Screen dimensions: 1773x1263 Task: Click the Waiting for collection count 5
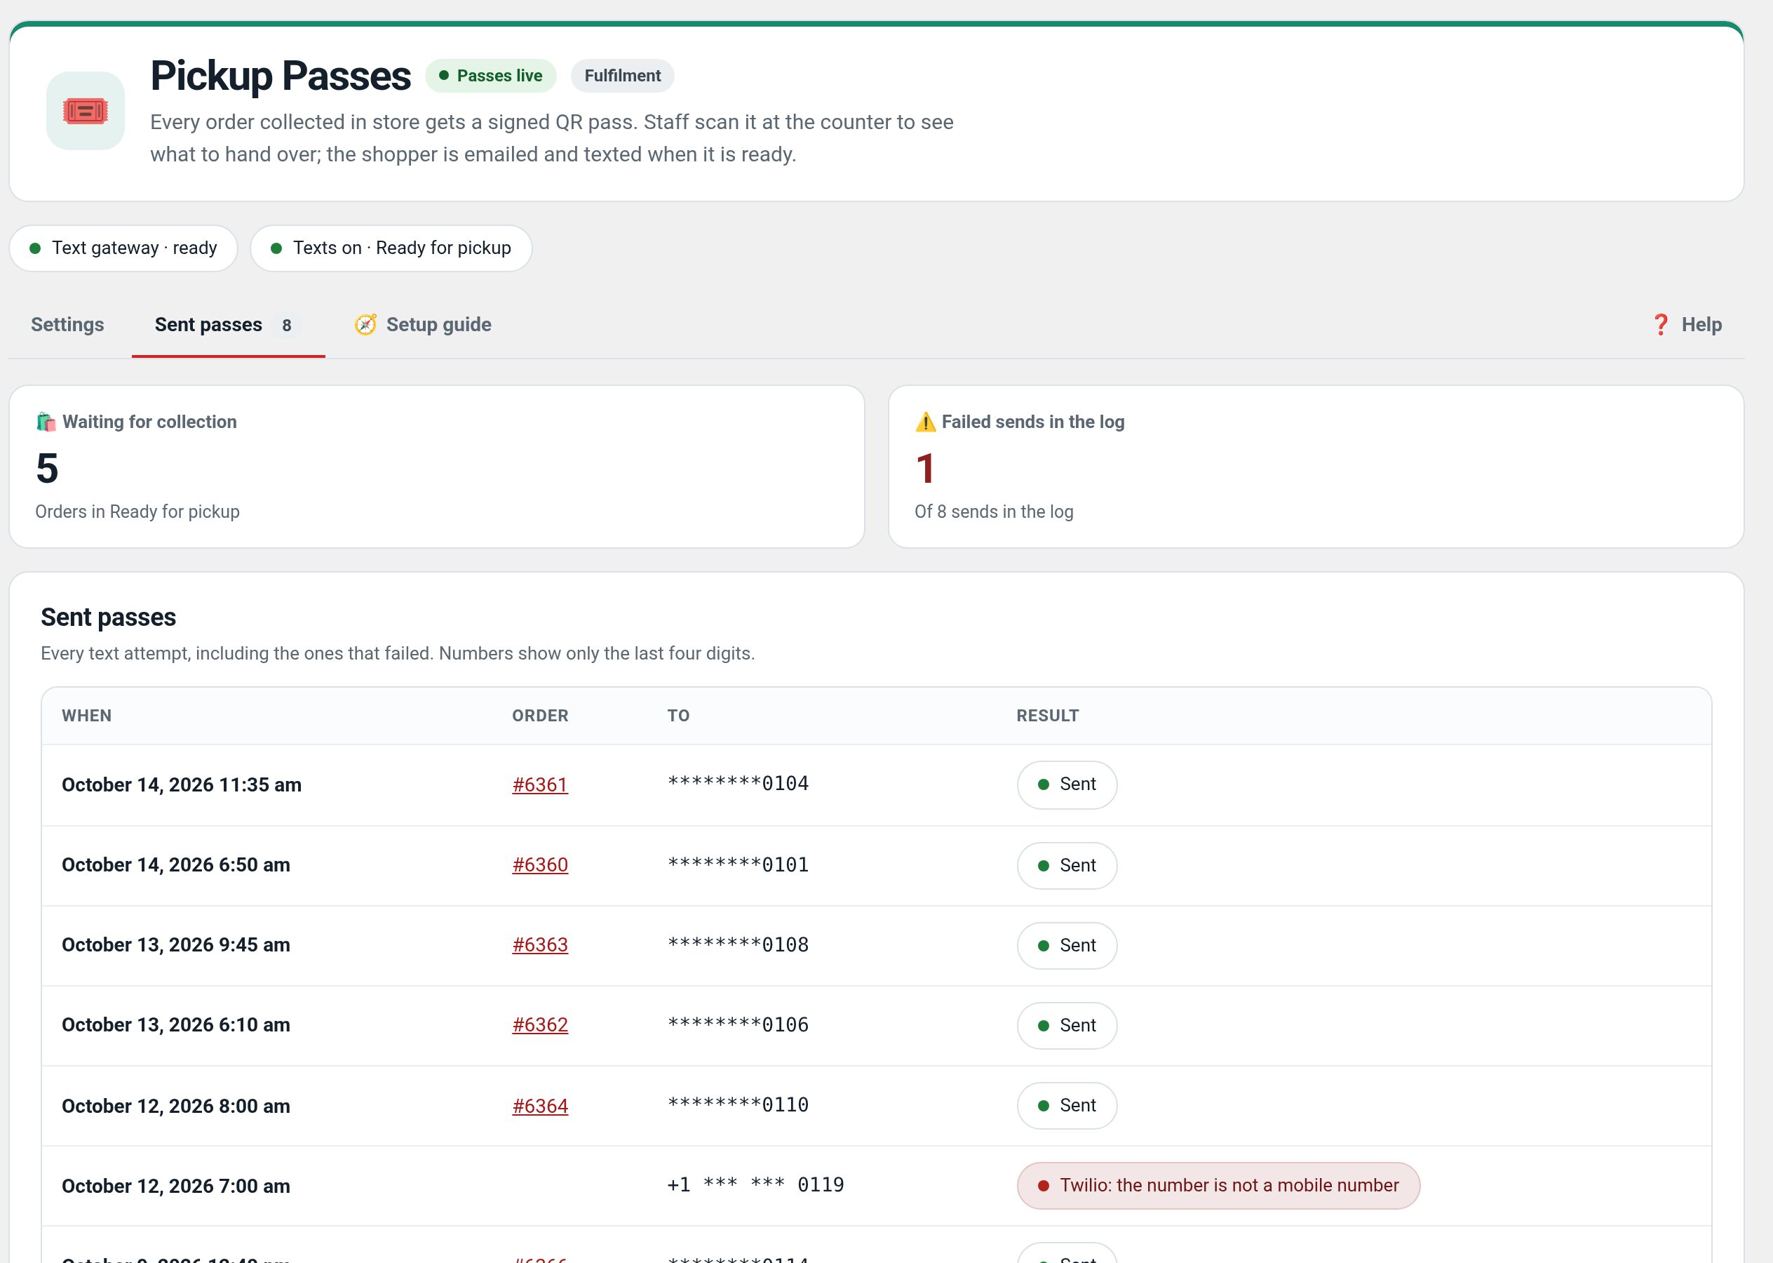tap(48, 468)
